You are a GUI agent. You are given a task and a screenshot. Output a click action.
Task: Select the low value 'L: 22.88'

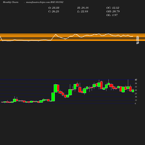click(83, 12)
